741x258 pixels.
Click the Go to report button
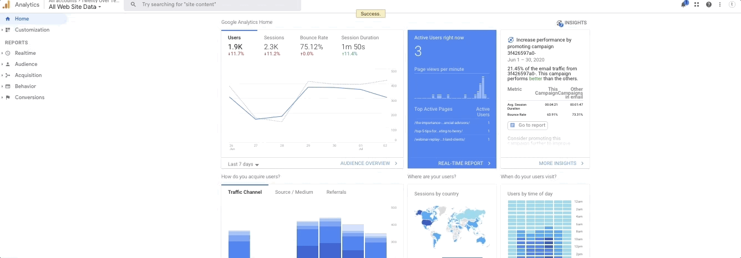pos(527,125)
